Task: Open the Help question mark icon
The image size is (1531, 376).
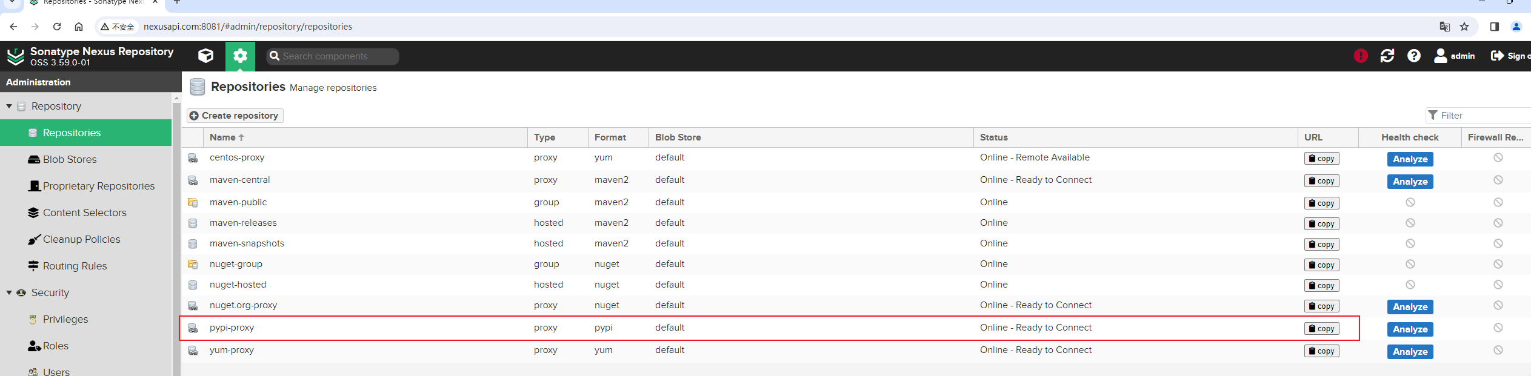Action: pos(1413,56)
